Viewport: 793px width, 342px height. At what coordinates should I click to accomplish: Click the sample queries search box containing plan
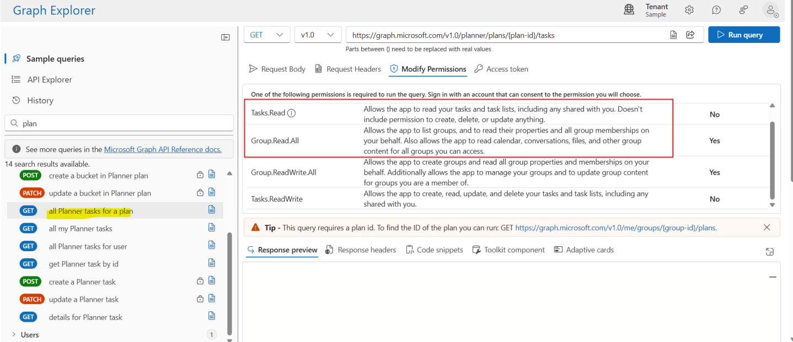click(x=119, y=123)
